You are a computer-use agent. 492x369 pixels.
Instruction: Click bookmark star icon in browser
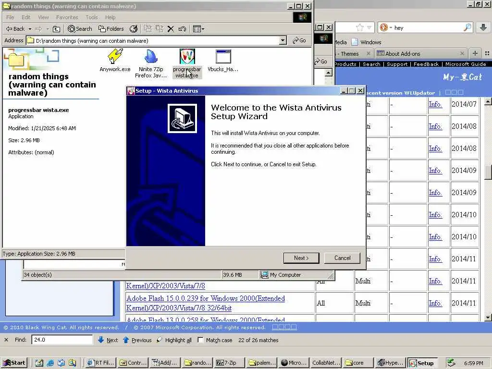(x=359, y=27)
